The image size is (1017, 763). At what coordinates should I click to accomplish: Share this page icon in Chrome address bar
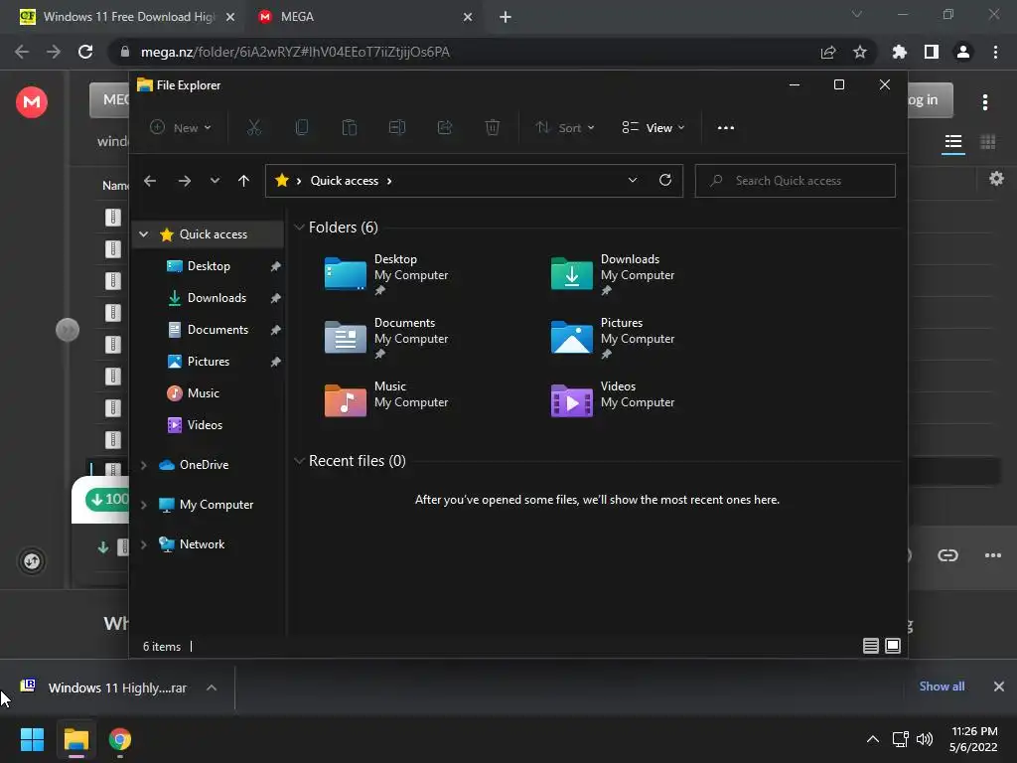828,52
